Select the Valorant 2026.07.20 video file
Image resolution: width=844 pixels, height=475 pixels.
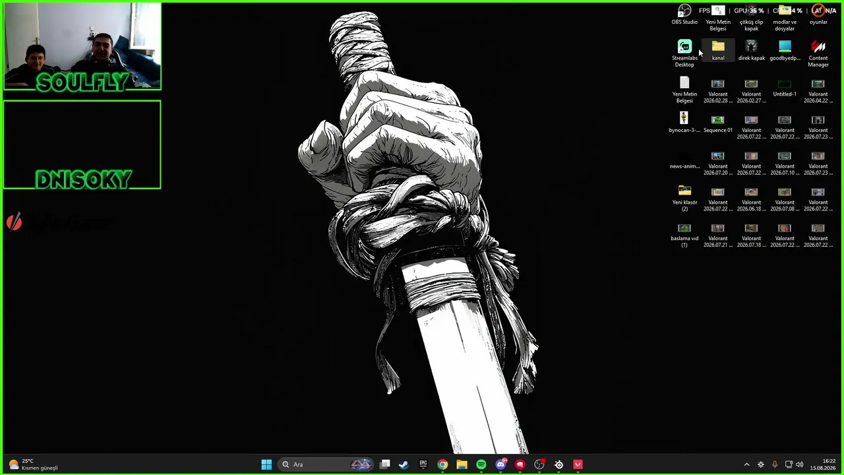click(x=718, y=162)
